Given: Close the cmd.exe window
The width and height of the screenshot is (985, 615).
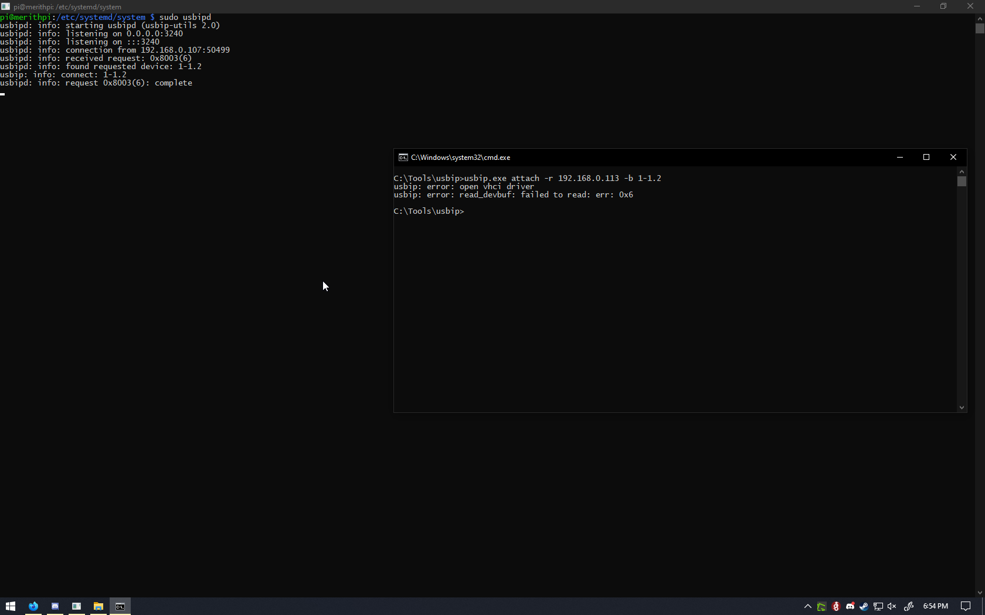Looking at the screenshot, I should 953,157.
